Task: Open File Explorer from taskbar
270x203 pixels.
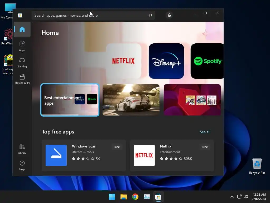Action: click(x=123, y=197)
